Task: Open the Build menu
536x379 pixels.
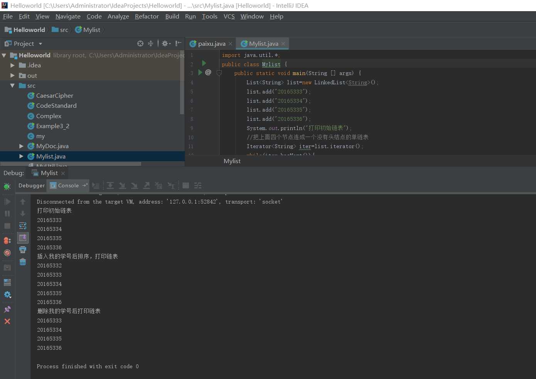Action: point(172,16)
